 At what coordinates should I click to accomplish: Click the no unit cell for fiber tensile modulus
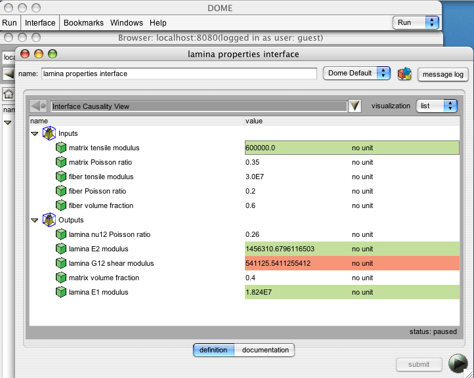(x=362, y=177)
